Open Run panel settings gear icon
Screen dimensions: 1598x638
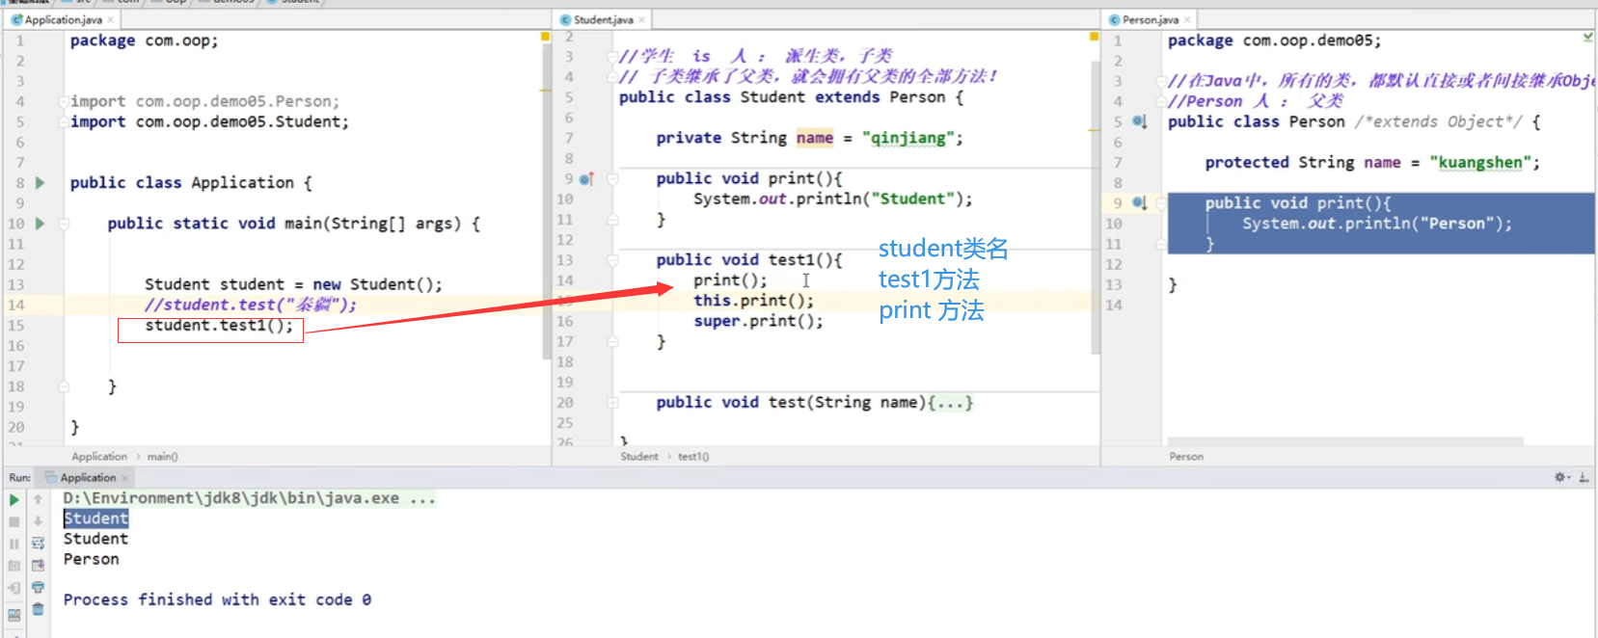point(1561,477)
